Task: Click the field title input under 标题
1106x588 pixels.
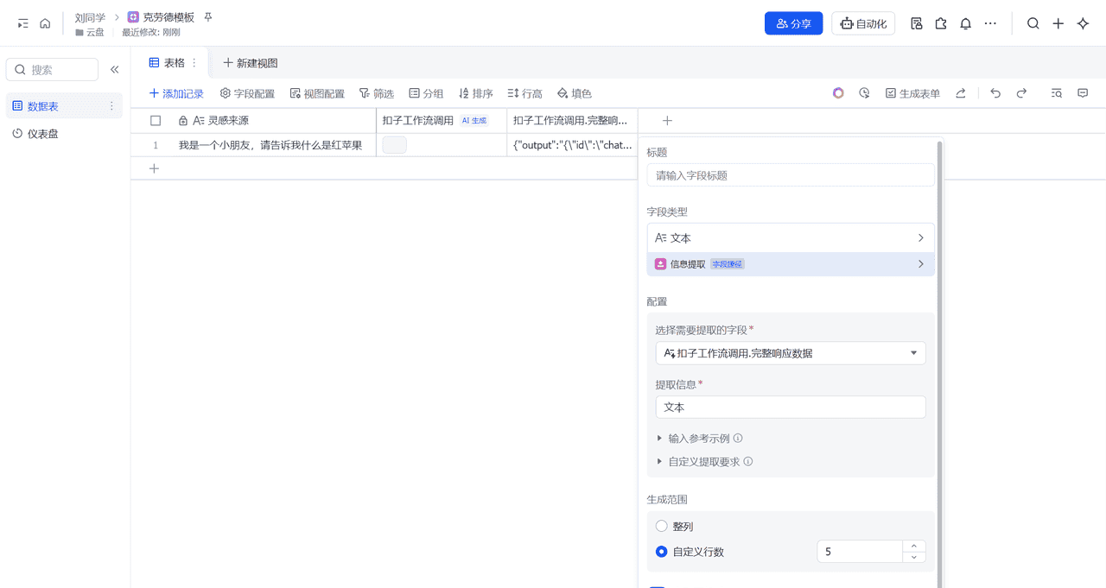Action: [789, 174]
